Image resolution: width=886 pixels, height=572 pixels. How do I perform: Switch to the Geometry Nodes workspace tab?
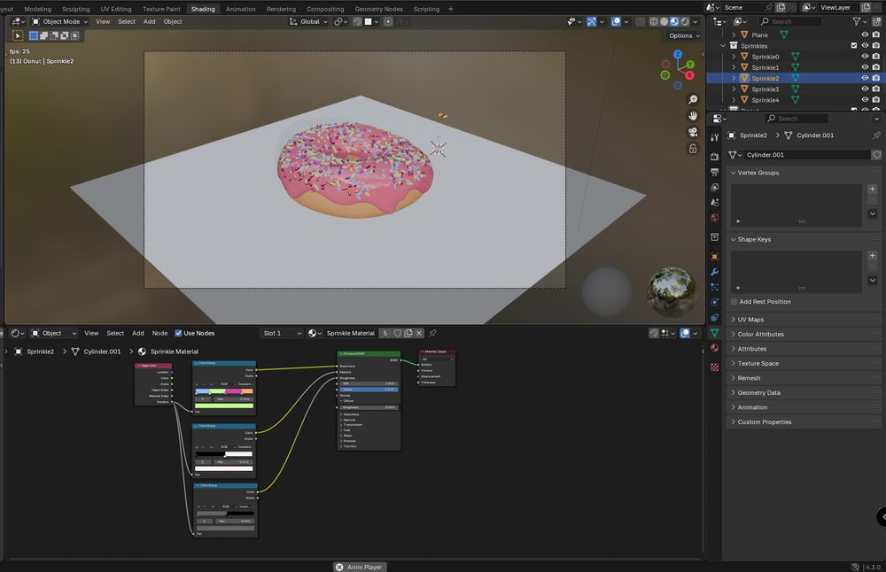click(378, 9)
